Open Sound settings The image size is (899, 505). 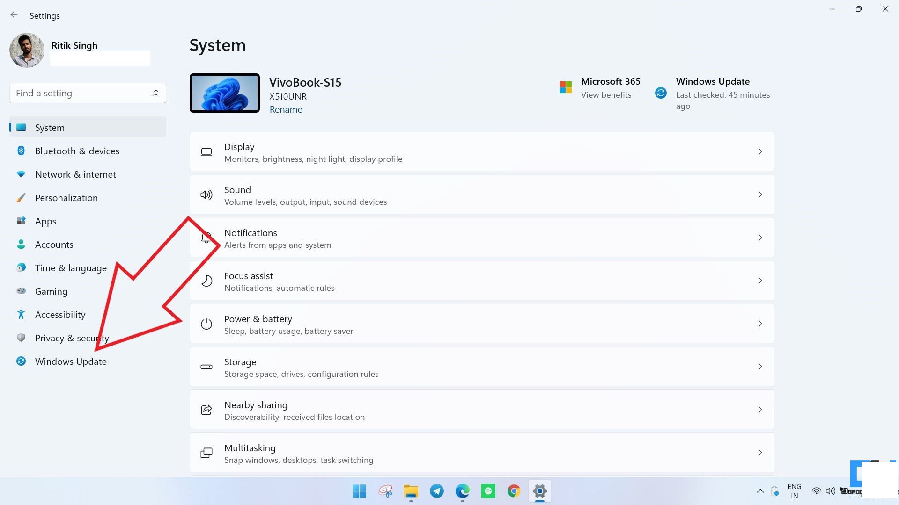[482, 195]
